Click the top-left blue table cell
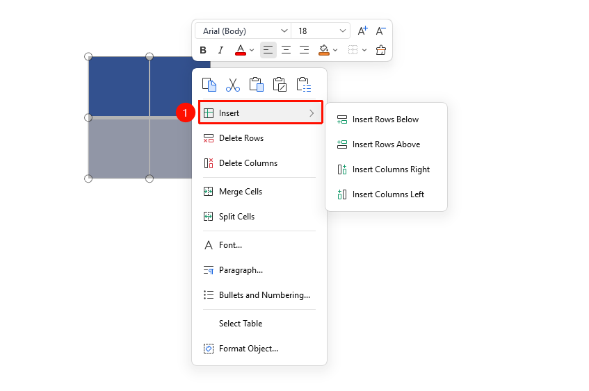This screenshot has height=391, width=589. coord(119,86)
